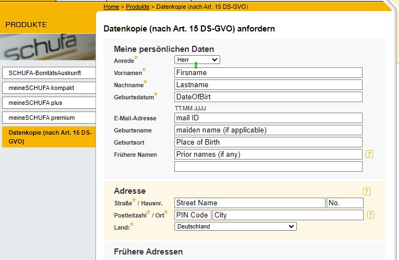Select Datenkopie (nach Art. 15 DS-GVO) item

point(48,137)
